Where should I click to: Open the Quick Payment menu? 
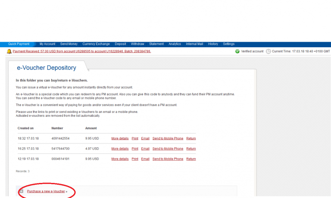click(19, 44)
